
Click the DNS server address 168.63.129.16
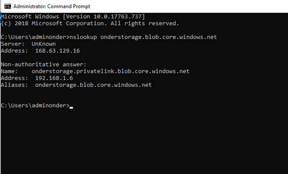pyautogui.click(x=57, y=51)
